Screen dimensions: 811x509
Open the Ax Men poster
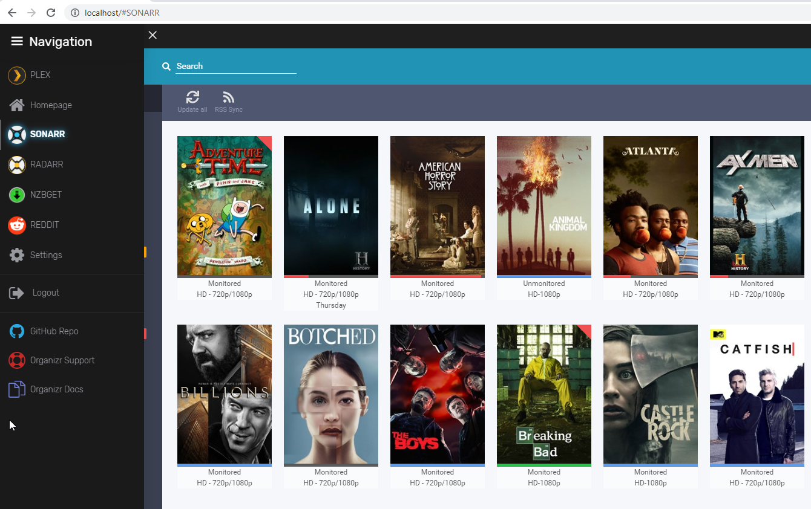[757, 206]
